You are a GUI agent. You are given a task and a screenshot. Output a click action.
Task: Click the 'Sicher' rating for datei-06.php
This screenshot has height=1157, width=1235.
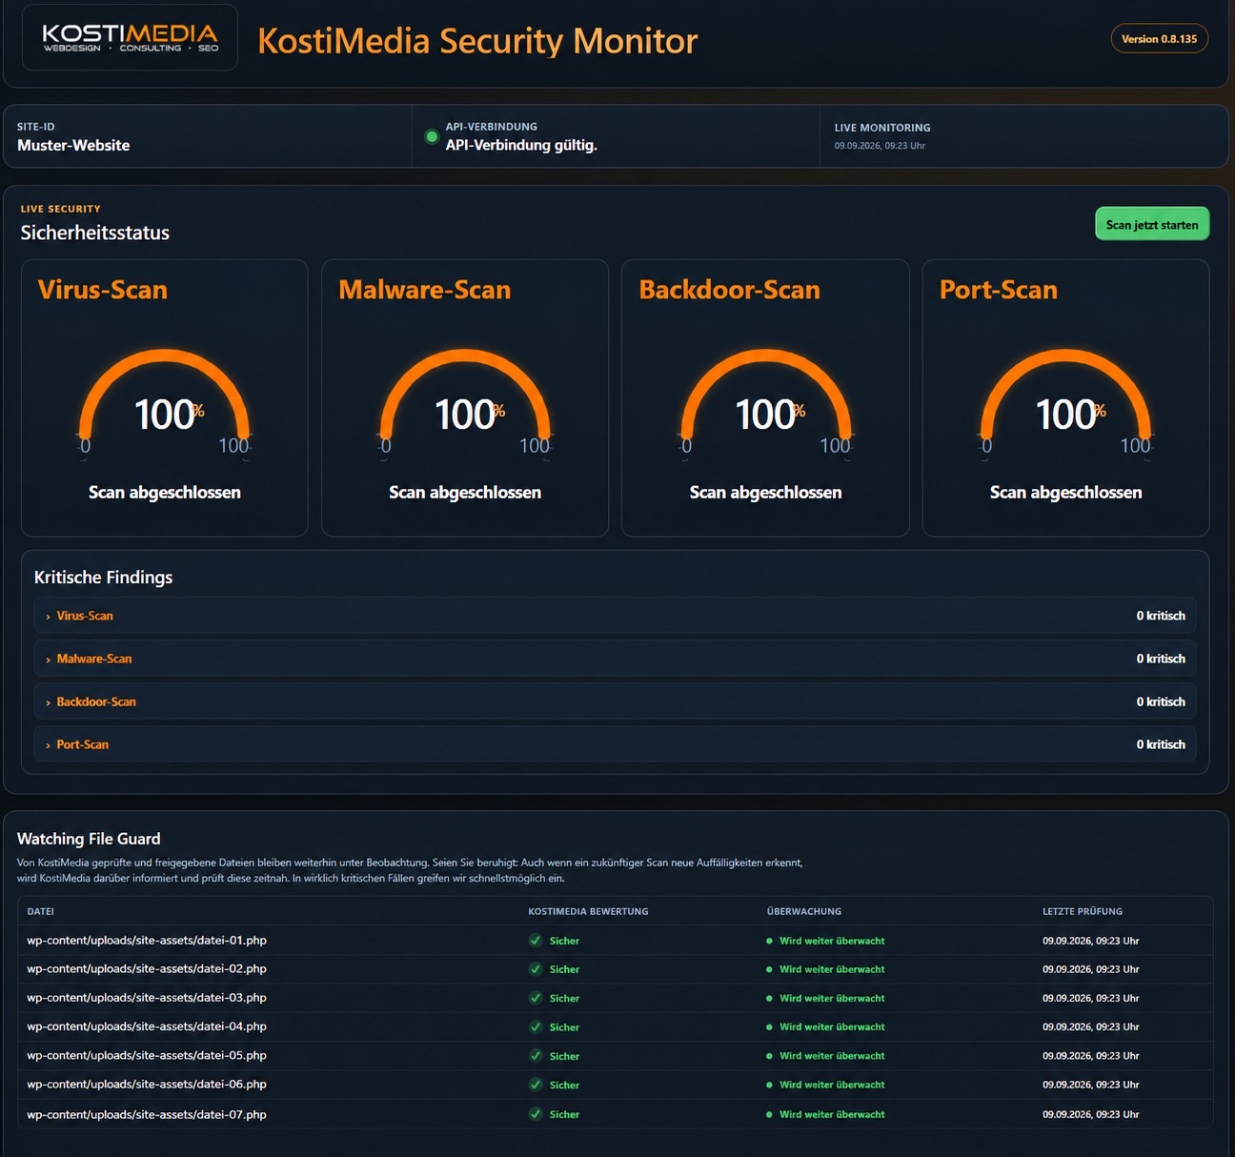click(x=564, y=1086)
